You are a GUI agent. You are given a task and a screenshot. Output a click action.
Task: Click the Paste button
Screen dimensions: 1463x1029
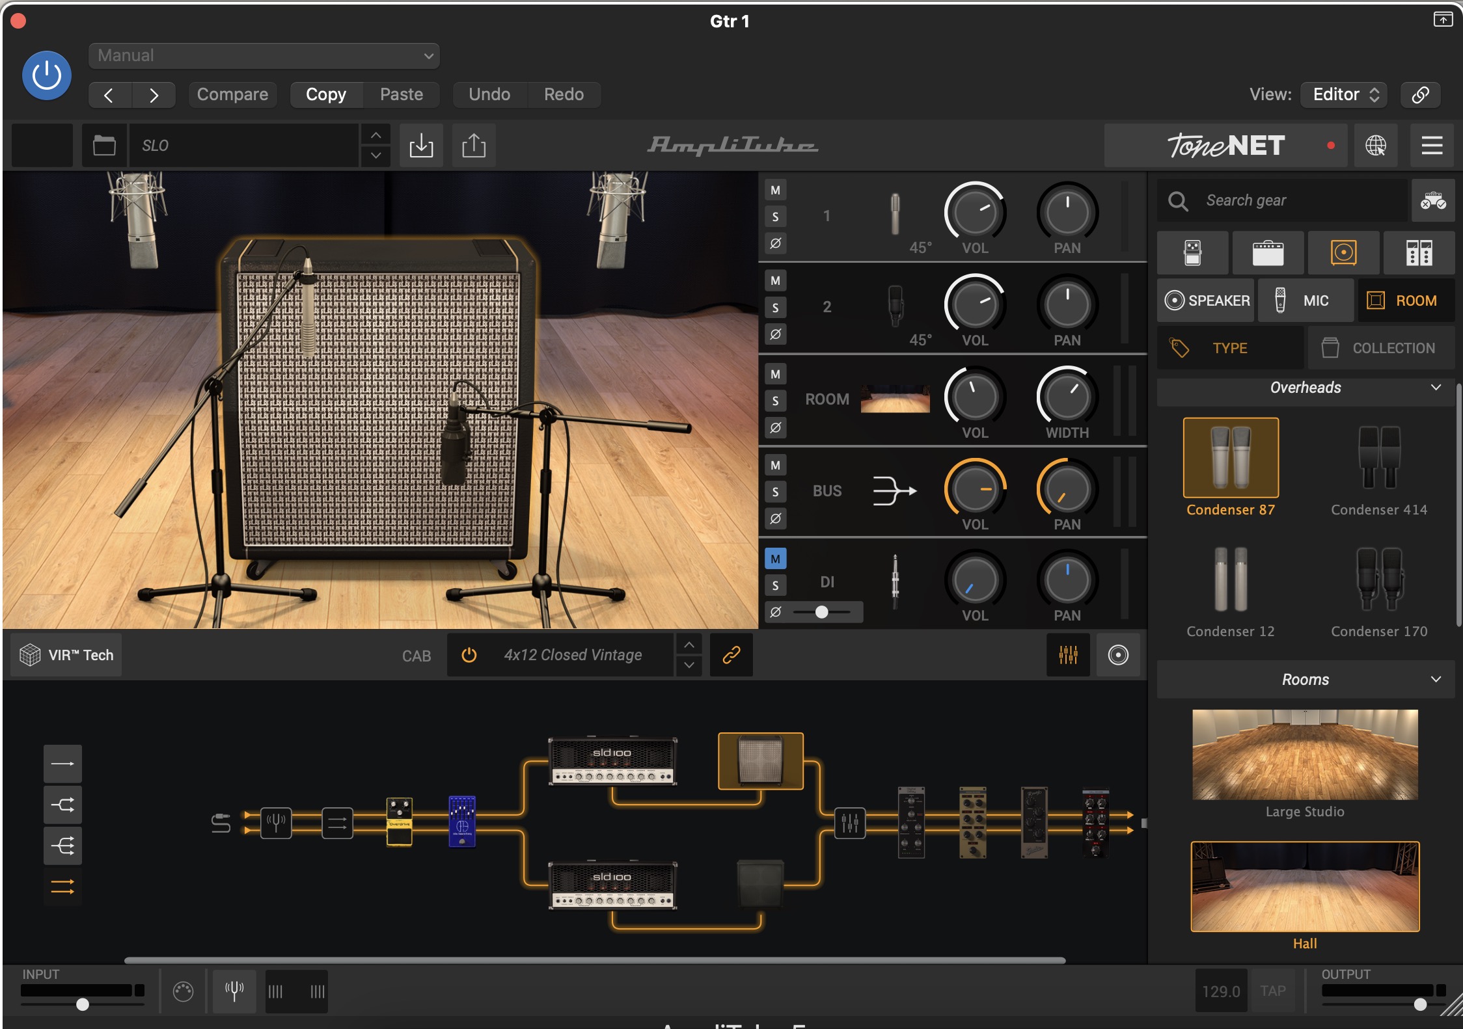coord(402,95)
